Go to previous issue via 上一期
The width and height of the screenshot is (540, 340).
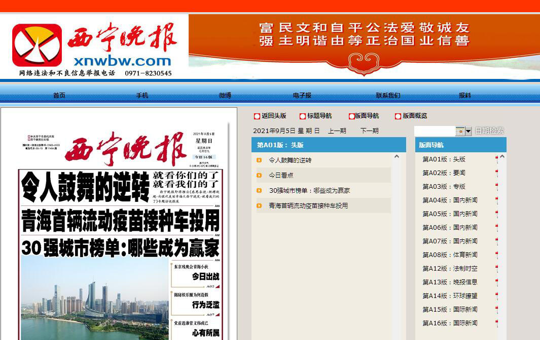[337, 131]
